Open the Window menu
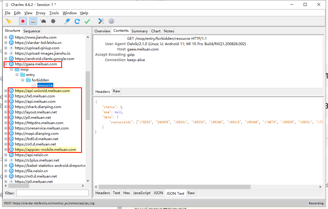Image resolution: width=328 pixels, height=209 pixels. pyautogui.click(x=70, y=13)
